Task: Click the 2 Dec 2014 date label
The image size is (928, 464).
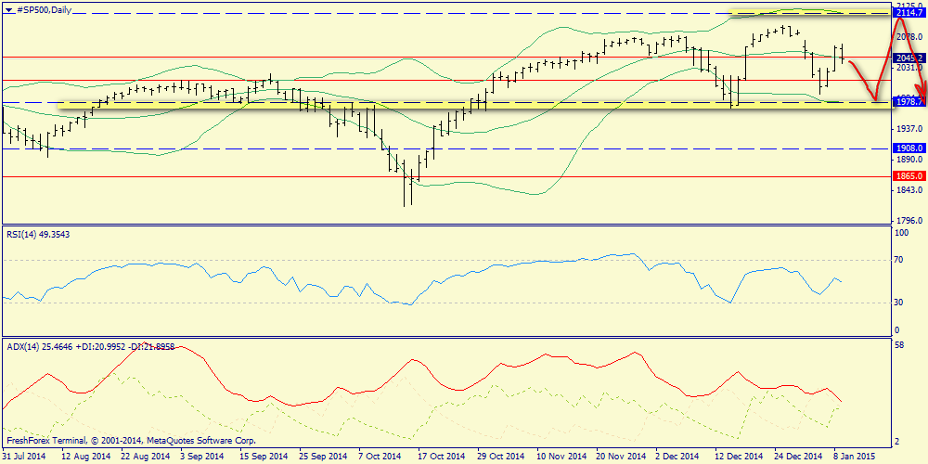Action: click(x=679, y=457)
